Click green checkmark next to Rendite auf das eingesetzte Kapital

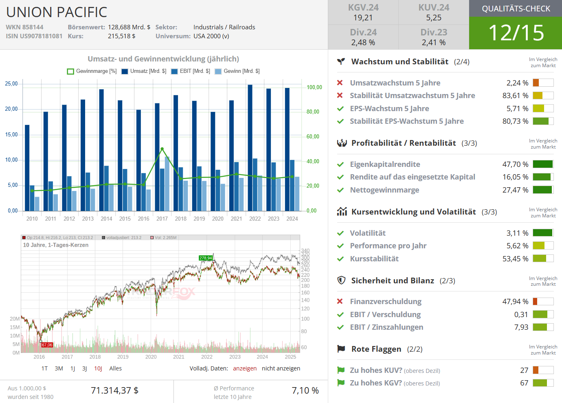[x=340, y=177]
